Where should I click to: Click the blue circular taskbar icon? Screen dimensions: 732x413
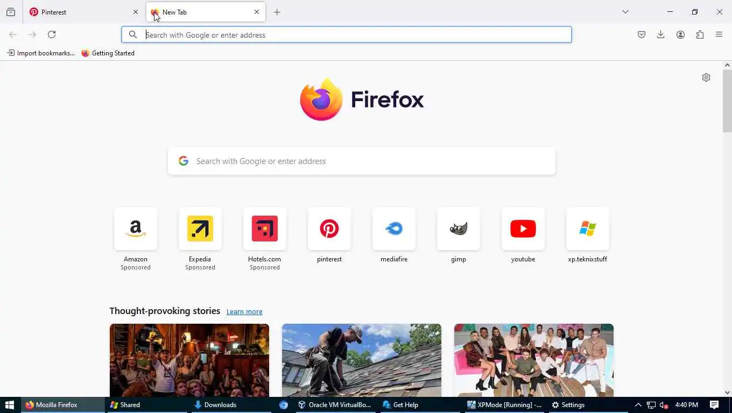click(284, 405)
